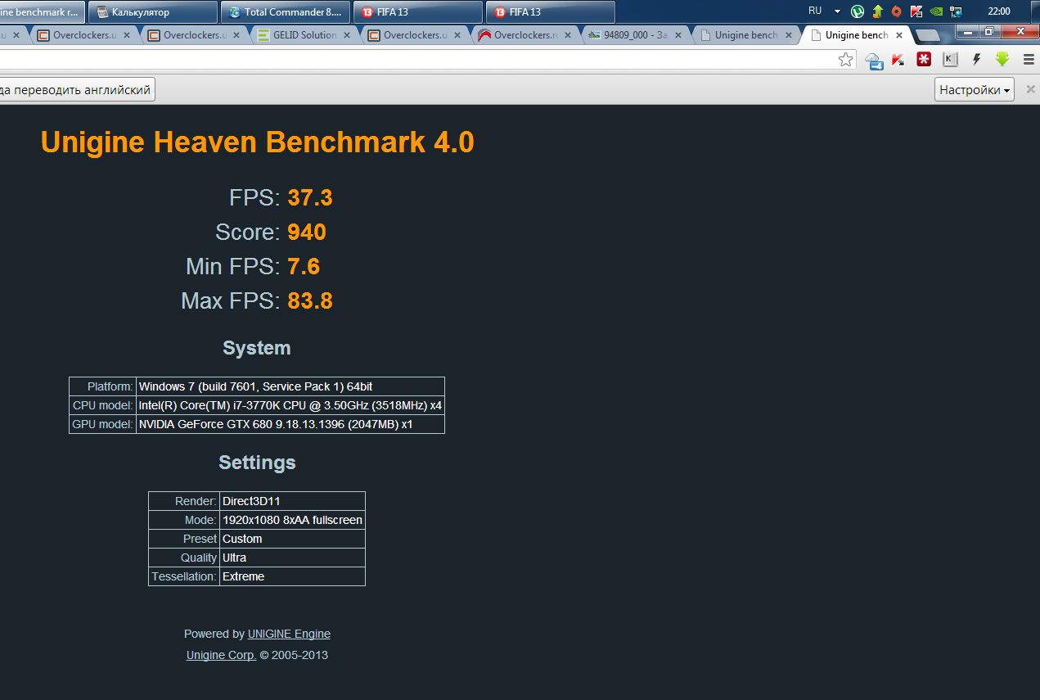Image resolution: width=1040 pixels, height=700 pixels.
Task: Close the active Unigine bench tab
Action: [899, 35]
